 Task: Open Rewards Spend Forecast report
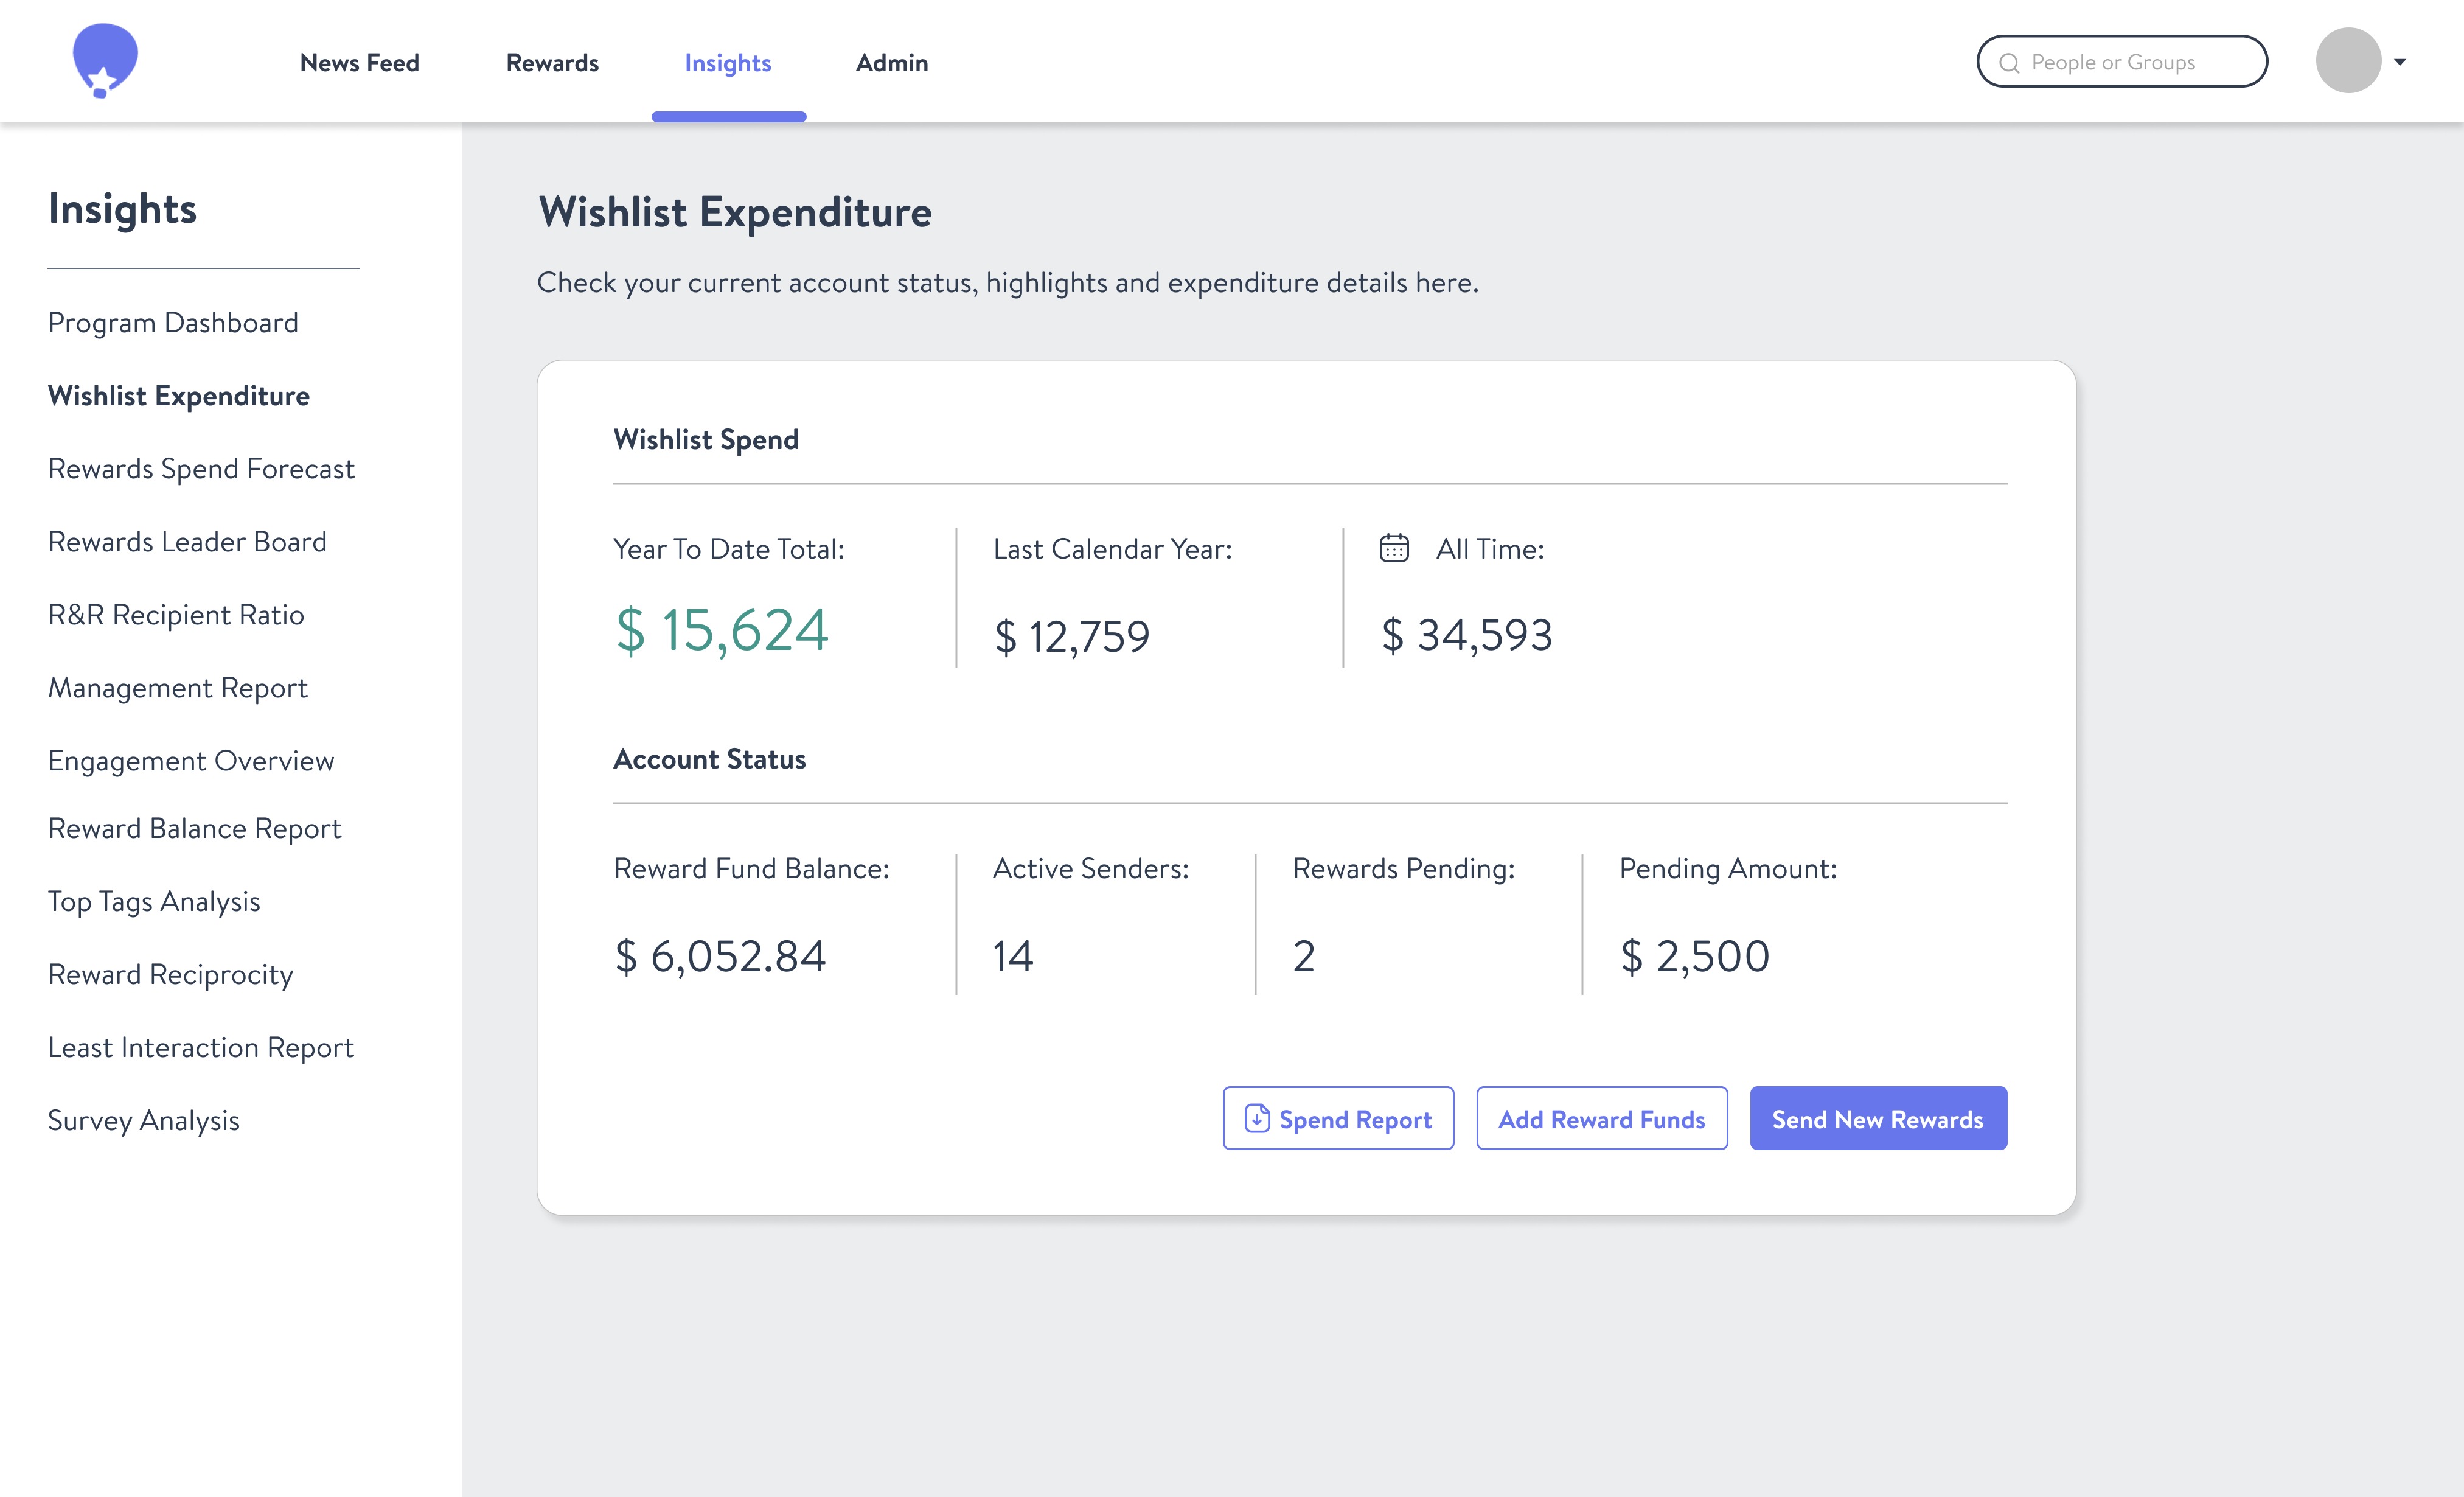click(x=201, y=468)
